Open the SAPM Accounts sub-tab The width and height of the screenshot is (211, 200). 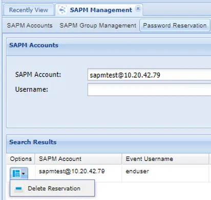30,26
